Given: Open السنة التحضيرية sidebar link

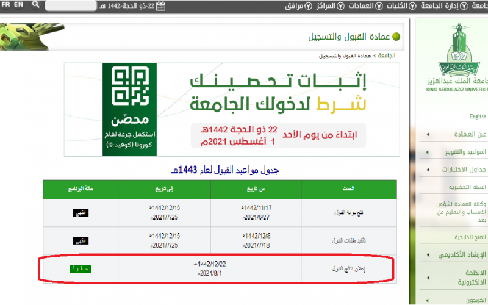Looking at the screenshot, I should click(x=467, y=187).
